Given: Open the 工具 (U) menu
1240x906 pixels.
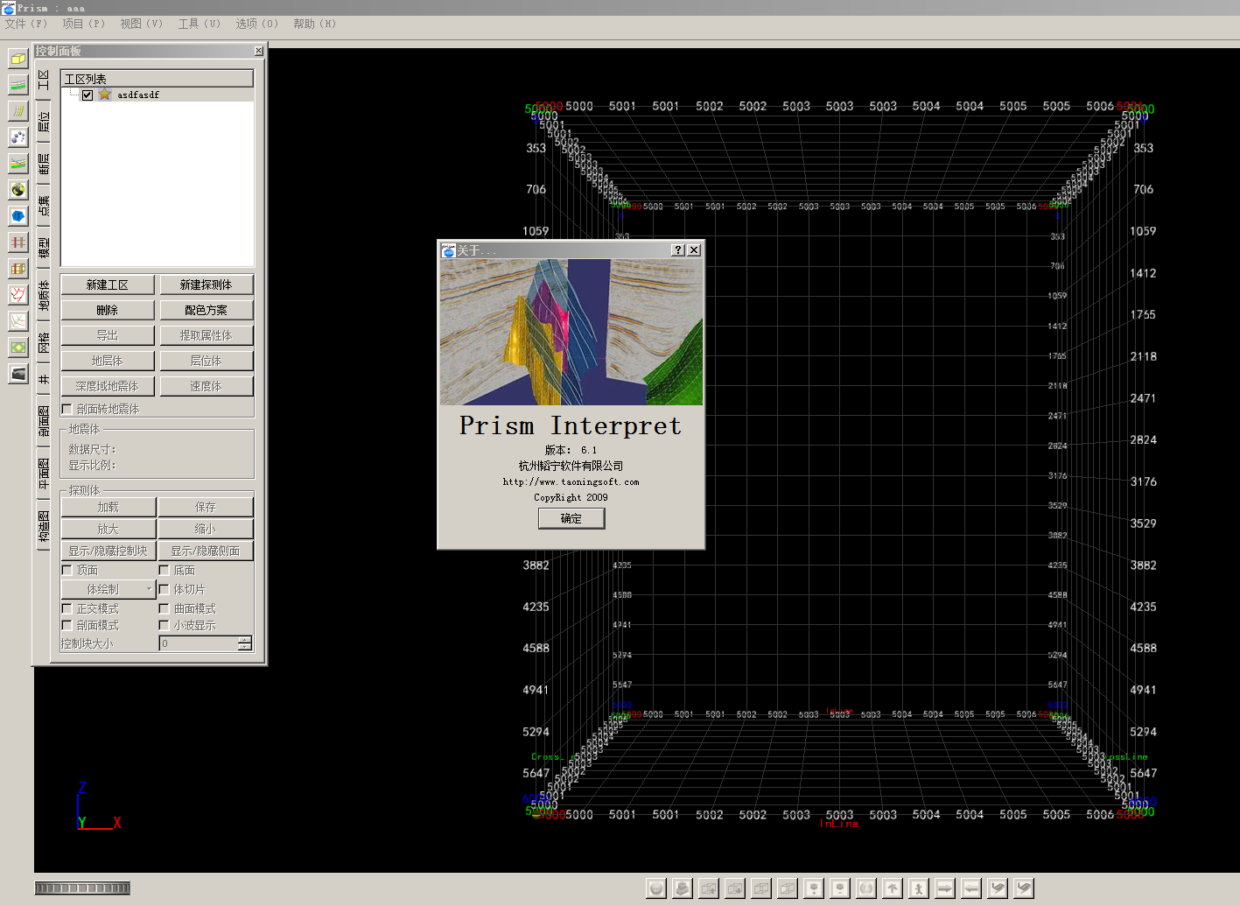Looking at the screenshot, I should [200, 24].
